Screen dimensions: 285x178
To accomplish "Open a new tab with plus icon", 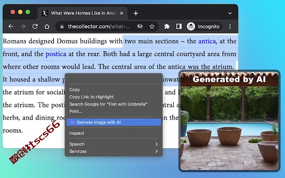I will point(135,13).
